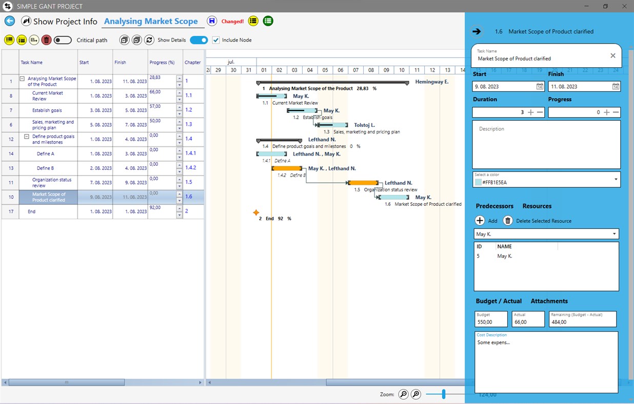Open the Attachments tab

tap(549, 301)
